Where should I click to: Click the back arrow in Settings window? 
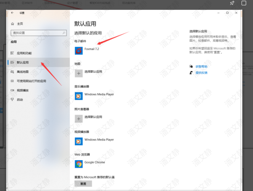pyautogui.click(x=12, y=13)
